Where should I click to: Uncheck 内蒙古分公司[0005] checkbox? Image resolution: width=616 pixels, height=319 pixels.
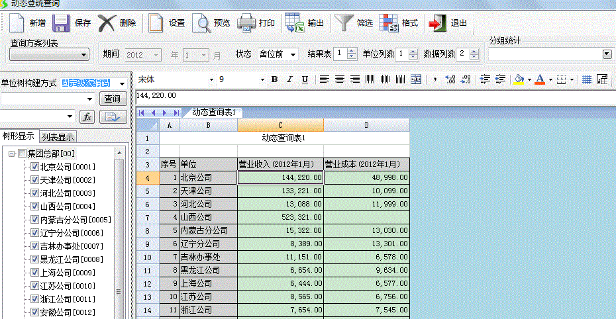34,220
